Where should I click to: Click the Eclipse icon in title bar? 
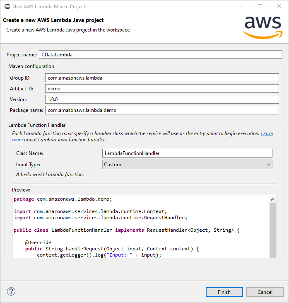point(6,6)
